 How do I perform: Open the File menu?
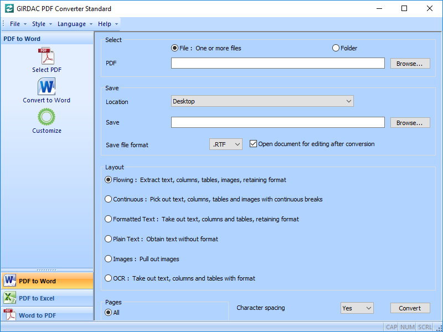click(18, 24)
